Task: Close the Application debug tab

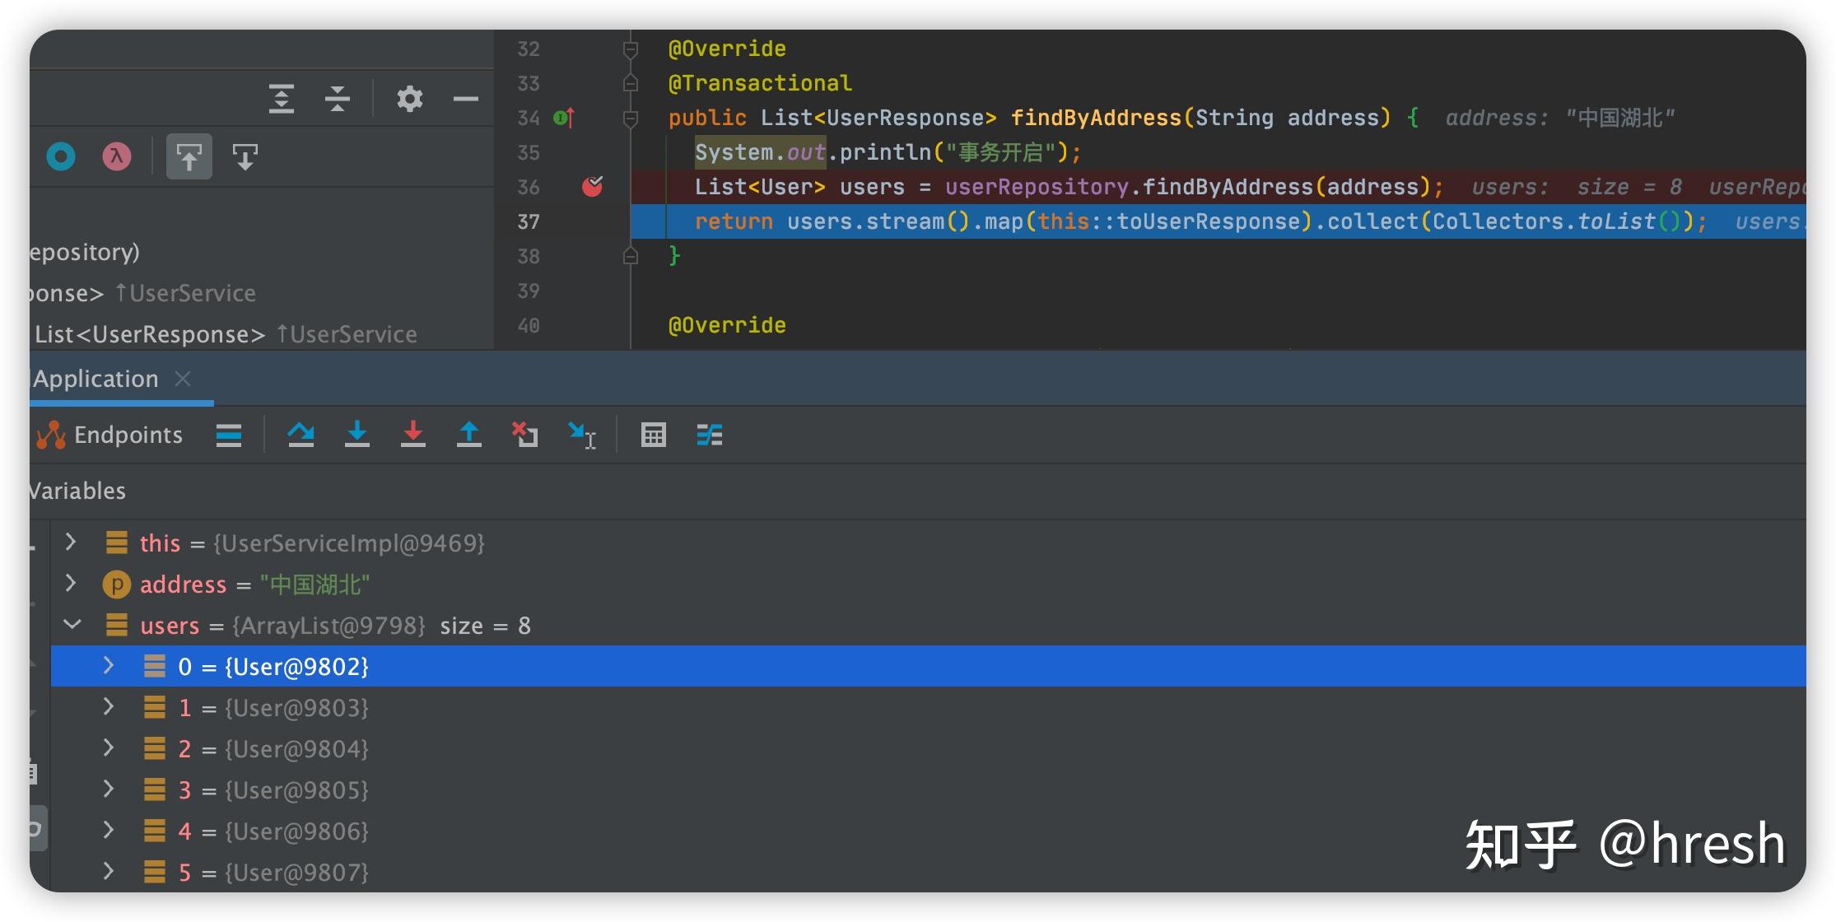Action: (183, 379)
